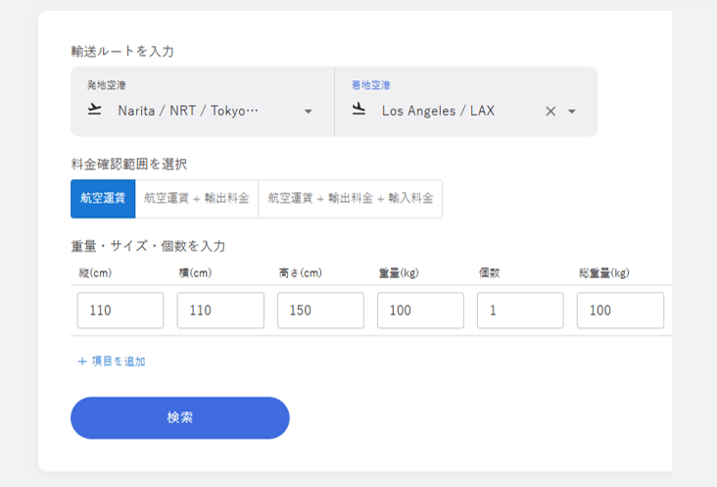Select the 高さ(cm) field showing 150

pos(320,311)
